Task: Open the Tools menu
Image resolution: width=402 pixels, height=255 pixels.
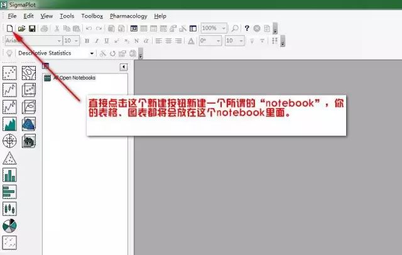Action: (67, 16)
